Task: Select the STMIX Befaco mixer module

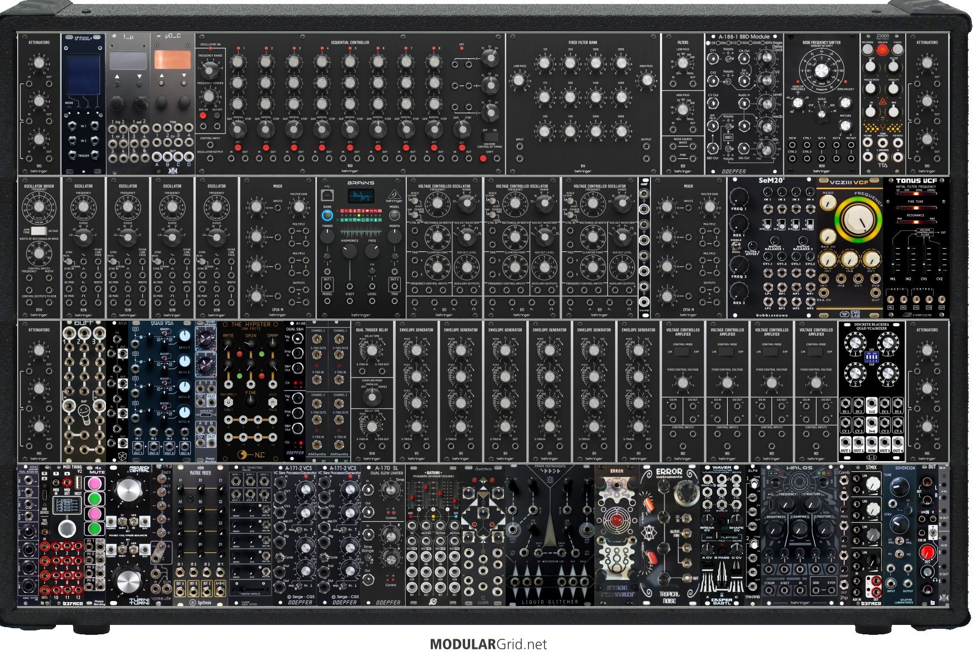Action: point(866,536)
